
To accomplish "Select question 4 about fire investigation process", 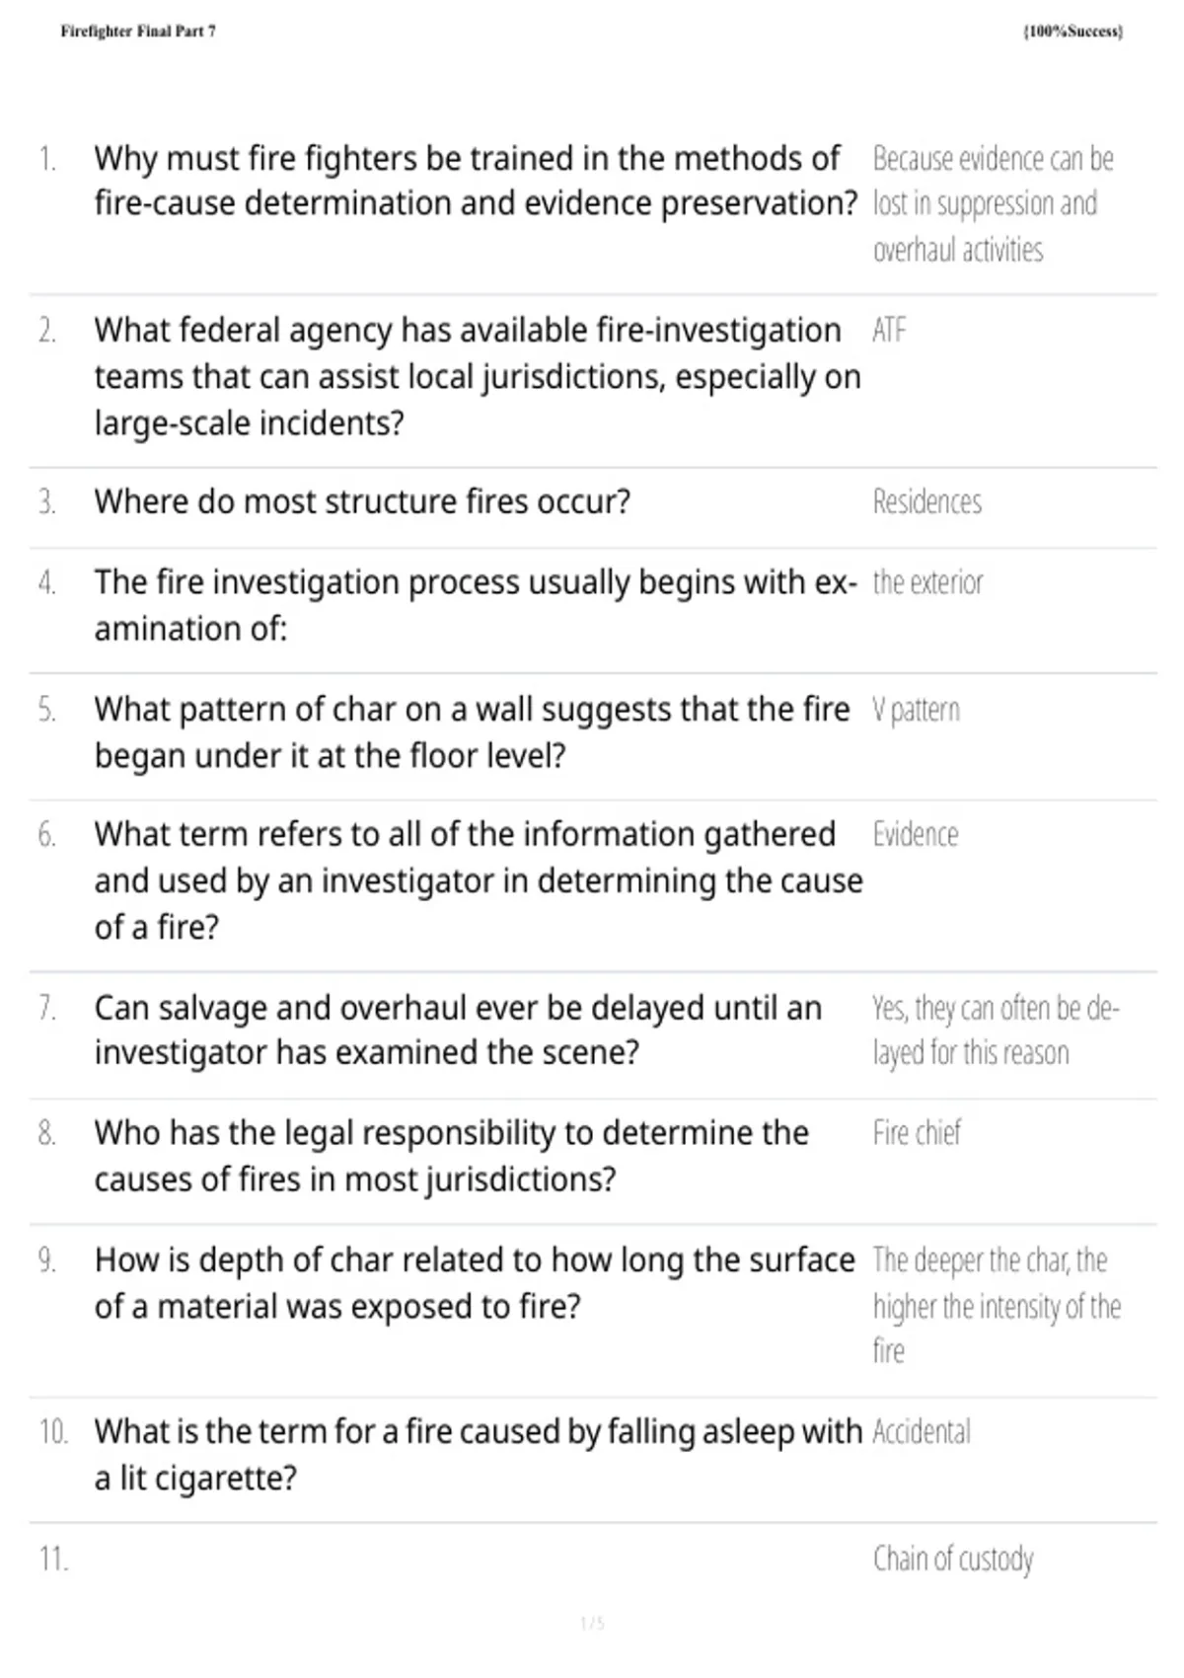I will pos(476,605).
